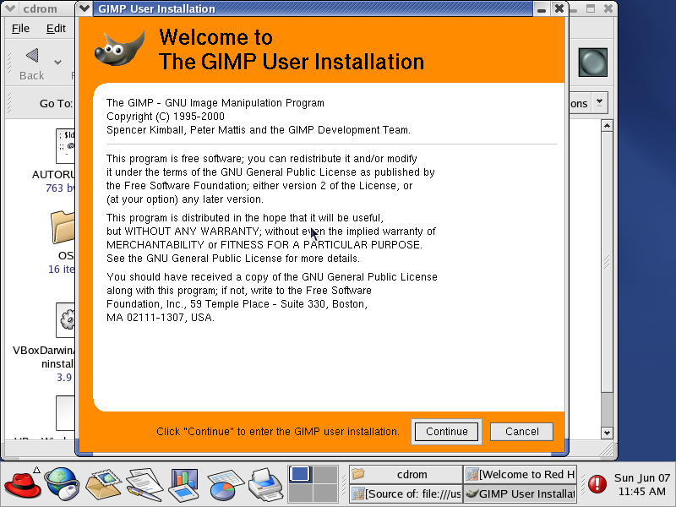This screenshot has width=676, height=507.
Task: Open the GIMP dialog window menu arrow
Action: pyautogui.click(x=84, y=8)
